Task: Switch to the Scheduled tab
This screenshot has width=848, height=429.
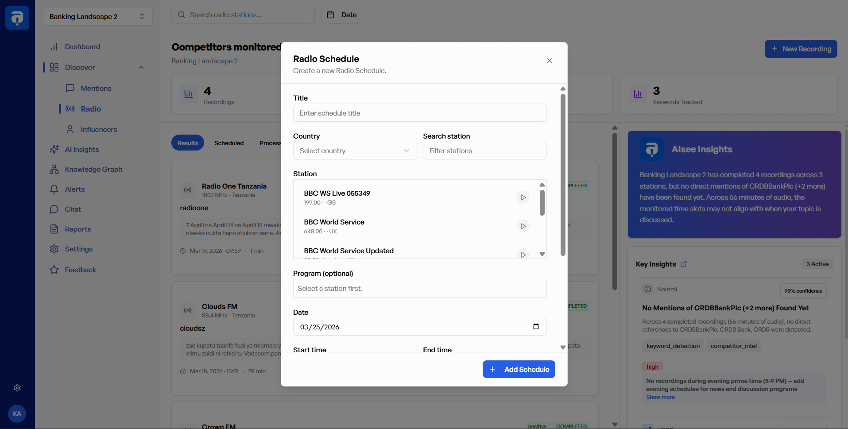Action: pos(229,143)
